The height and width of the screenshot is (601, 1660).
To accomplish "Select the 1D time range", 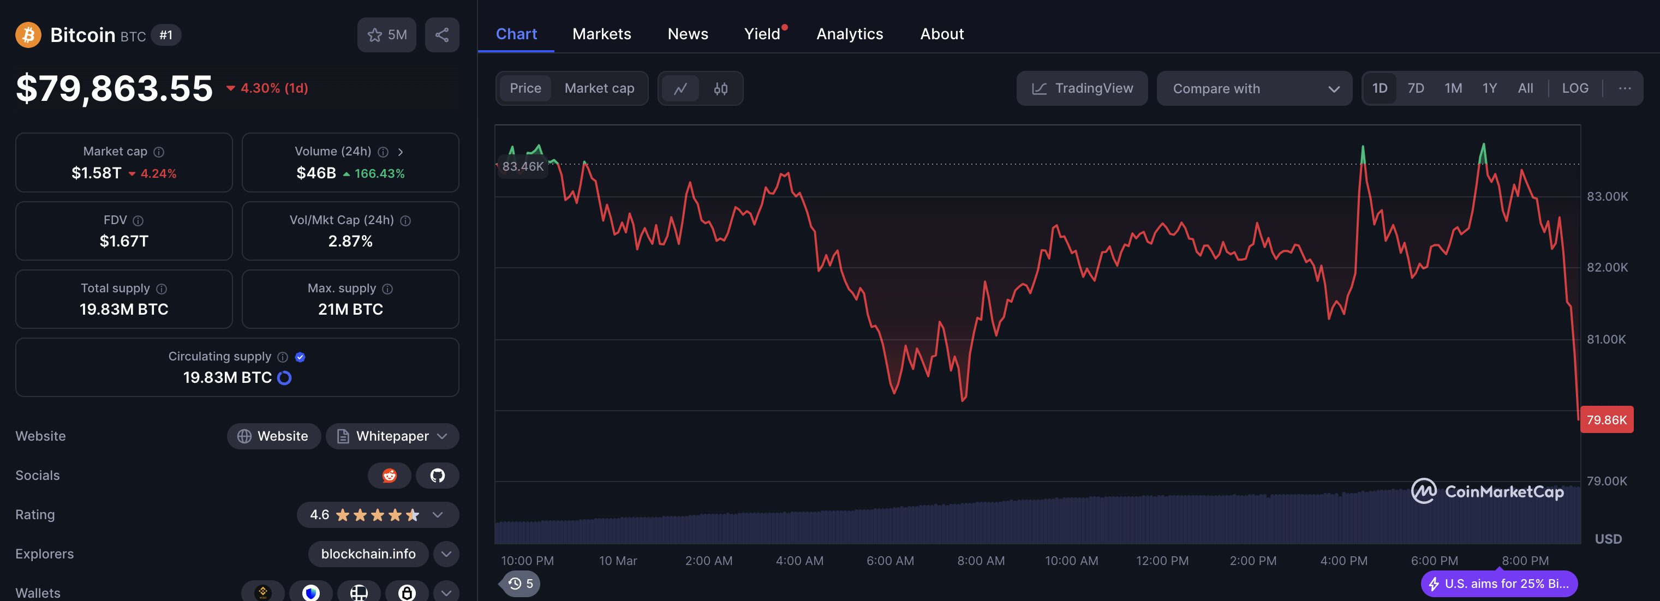I will [x=1380, y=88].
